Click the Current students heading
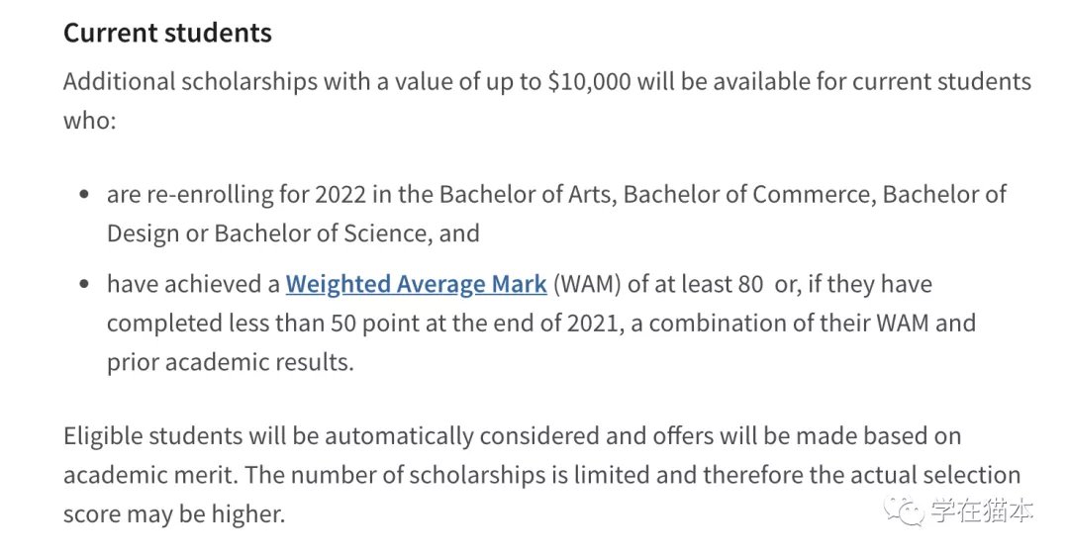Image resolution: width=1069 pixels, height=557 pixels. click(x=167, y=33)
